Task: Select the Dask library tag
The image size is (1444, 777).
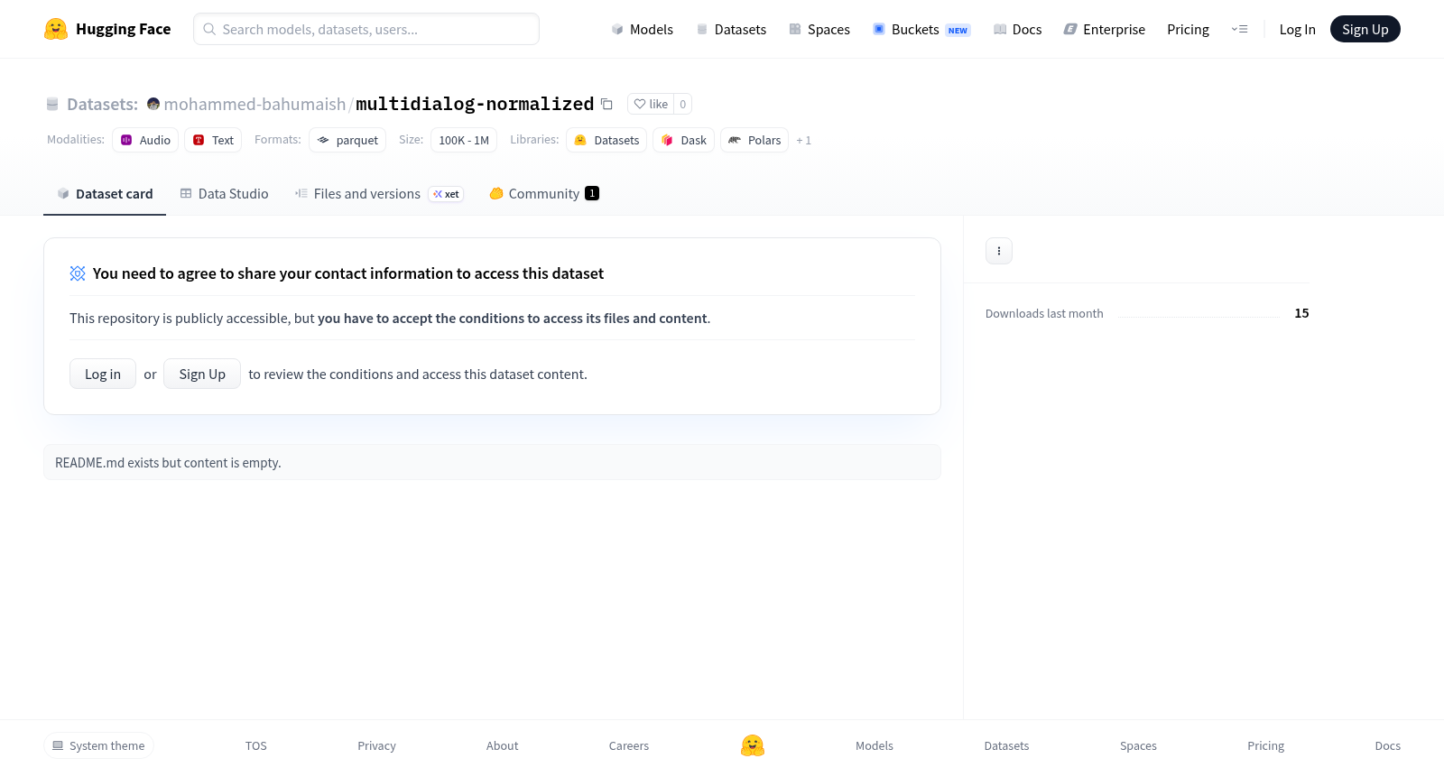Action: 684,140
